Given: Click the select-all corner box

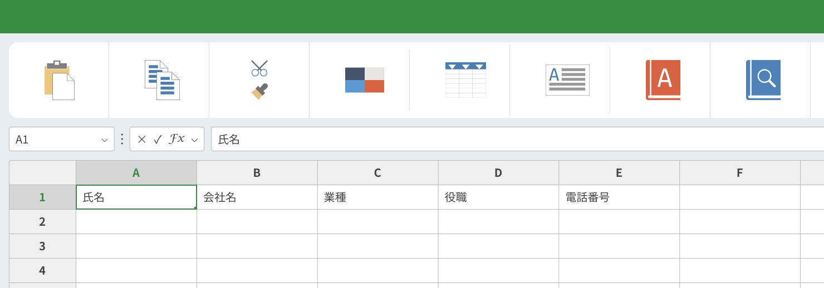Looking at the screenshot, I should (x=42, y=173).
